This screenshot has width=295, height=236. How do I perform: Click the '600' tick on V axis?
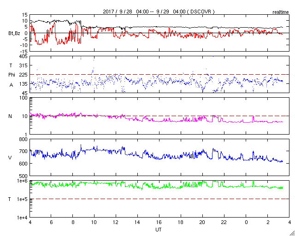[24, 164]
